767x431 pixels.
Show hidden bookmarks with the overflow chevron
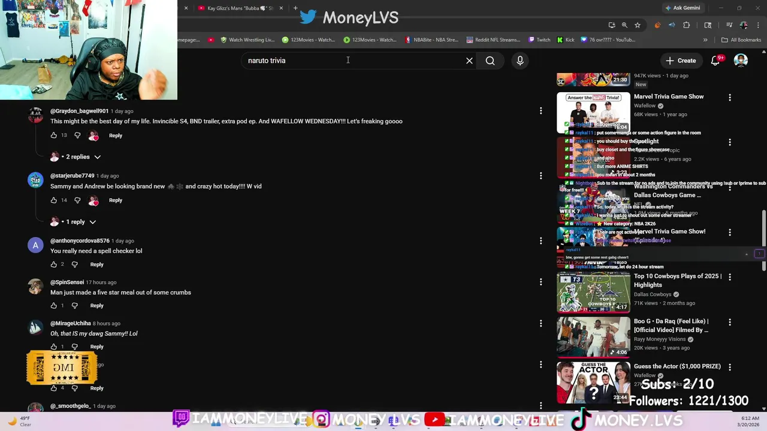coord(705,40)
